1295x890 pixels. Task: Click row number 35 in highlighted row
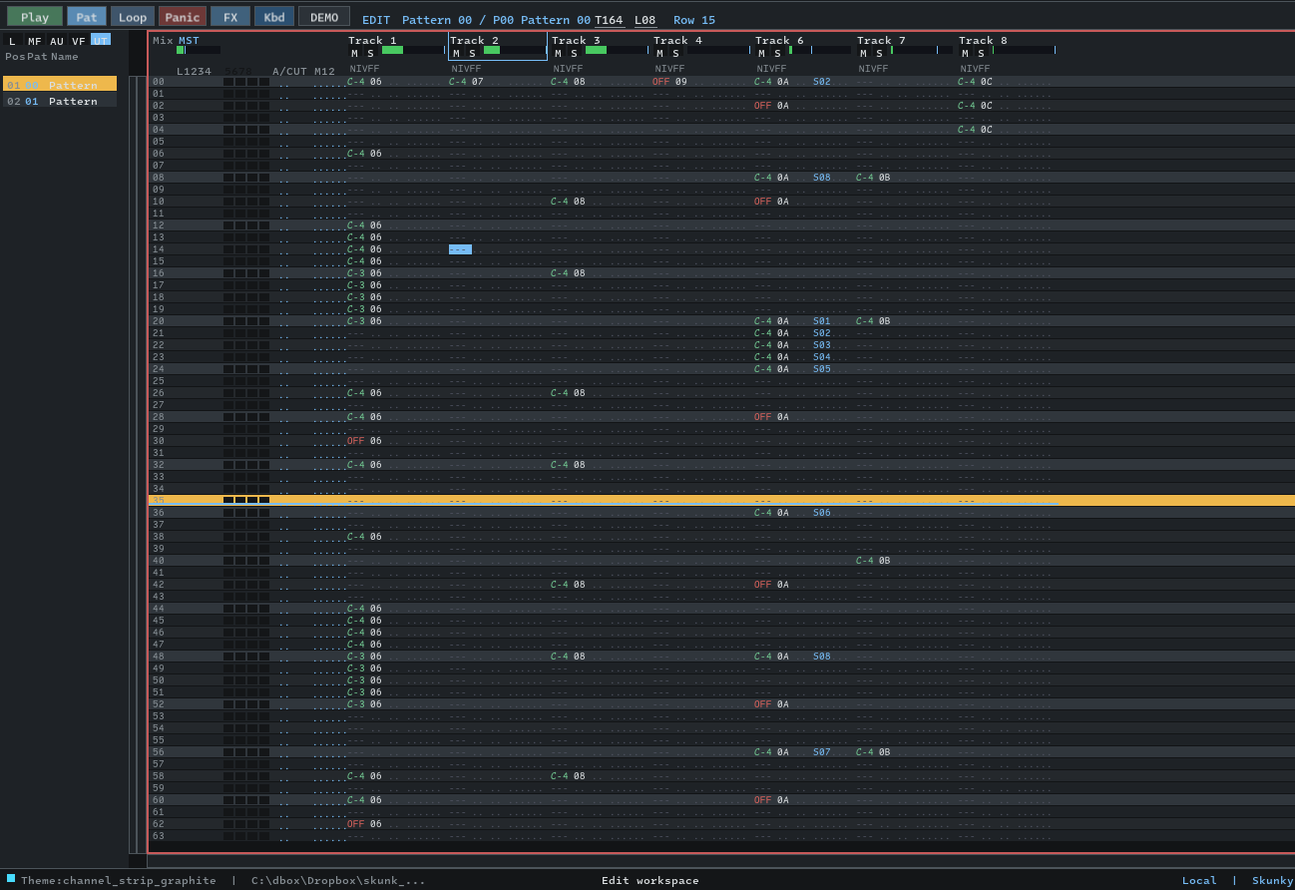pyautogui.click(x=159, y=501)
